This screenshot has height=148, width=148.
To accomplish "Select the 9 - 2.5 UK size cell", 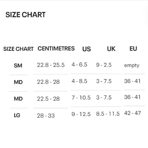I will (104, 65).
